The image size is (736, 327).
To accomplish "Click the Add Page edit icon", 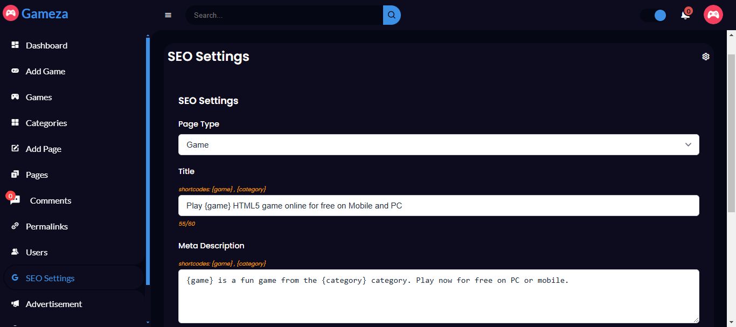I will point(15,149).
